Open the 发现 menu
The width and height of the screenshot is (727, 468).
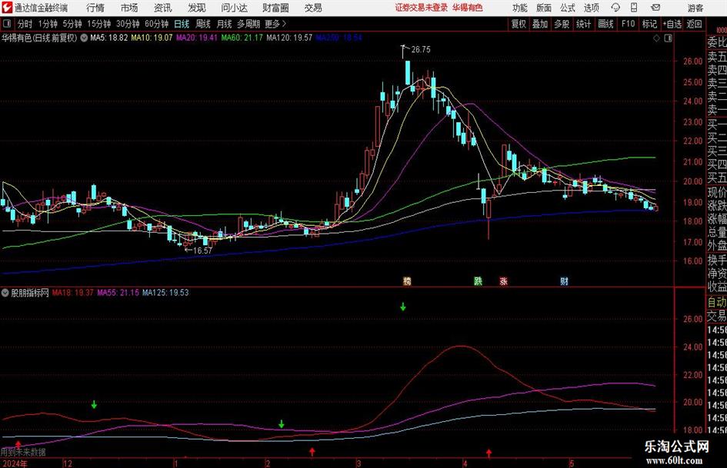tap(197, 8)
